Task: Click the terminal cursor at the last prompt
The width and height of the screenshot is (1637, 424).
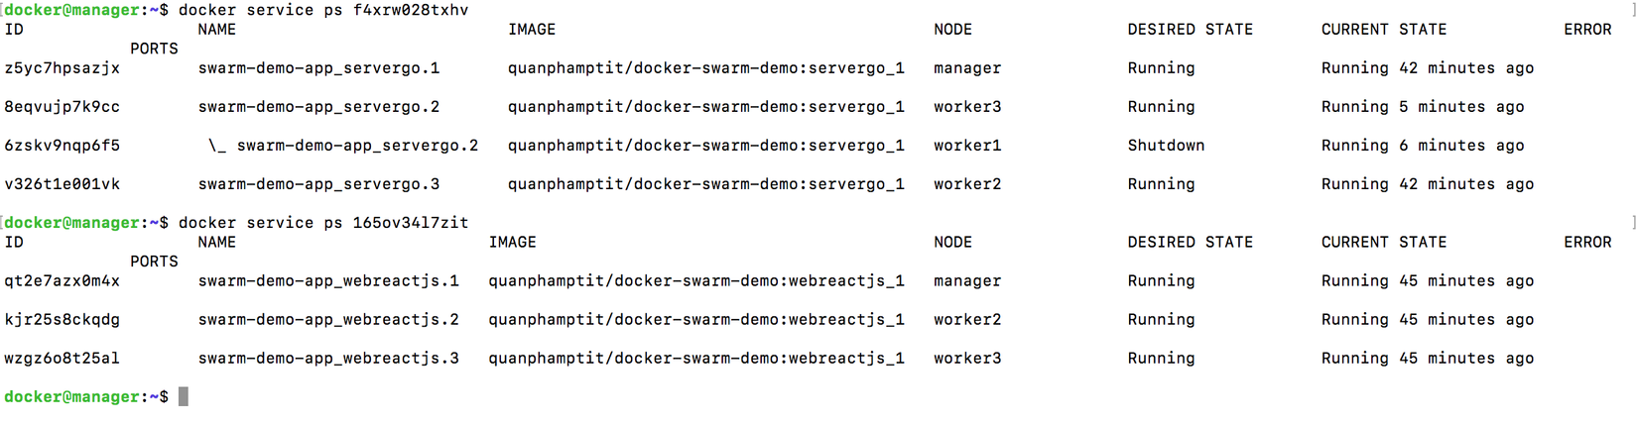Action: coord(184,396)
